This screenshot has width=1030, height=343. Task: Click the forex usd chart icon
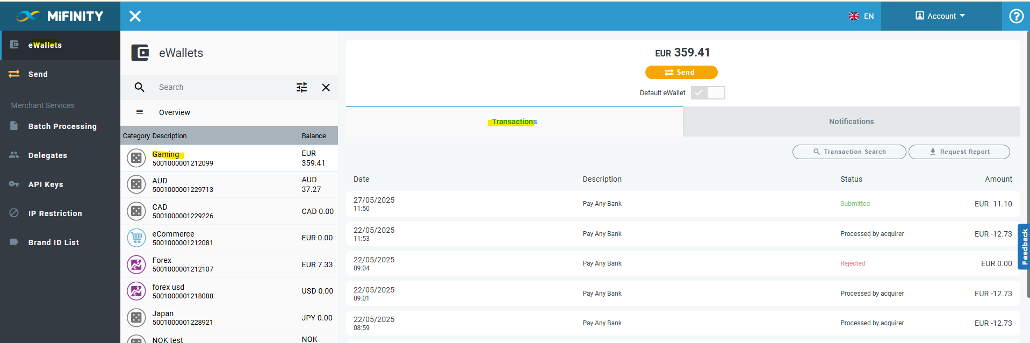pos(136,291)
